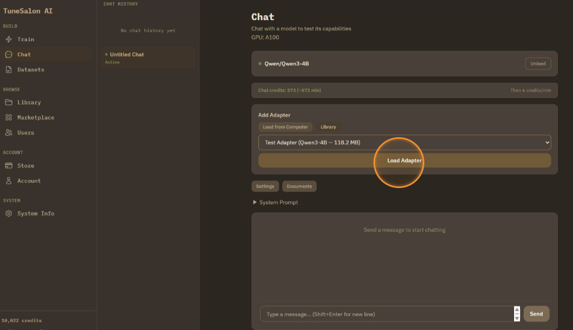Screen dimensions: 573x330
Task: Click the message box resize stepper arrows
Action: click(x=517, y=314)
